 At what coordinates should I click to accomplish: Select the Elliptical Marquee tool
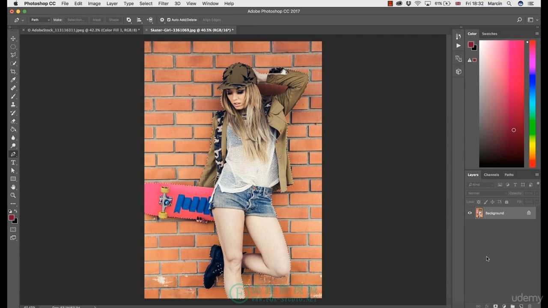13,47
